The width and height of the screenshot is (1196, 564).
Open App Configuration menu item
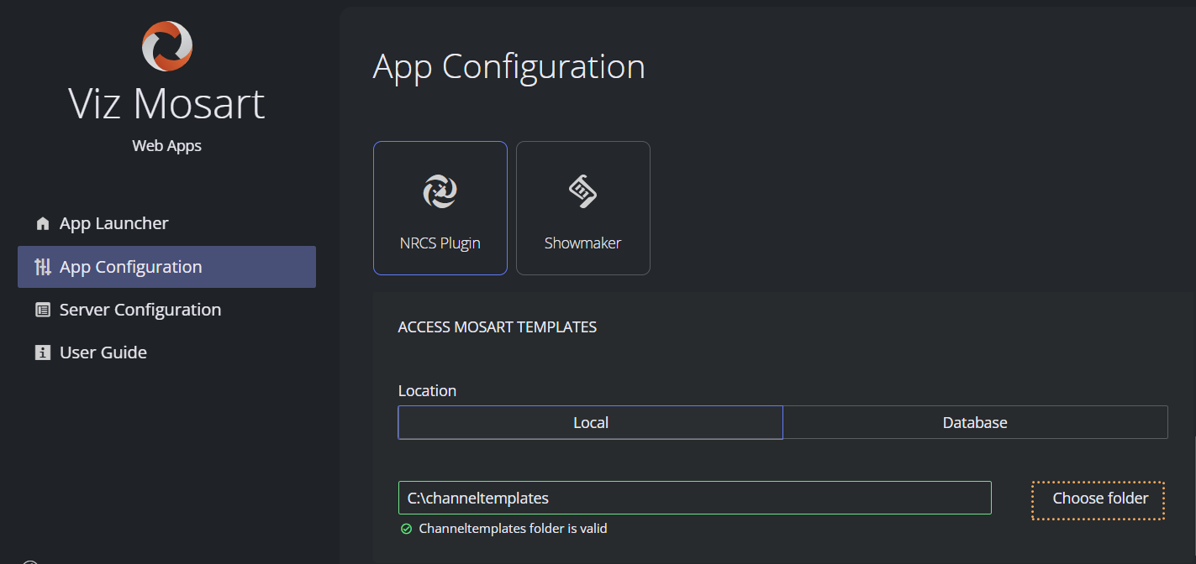coord(166,267)
